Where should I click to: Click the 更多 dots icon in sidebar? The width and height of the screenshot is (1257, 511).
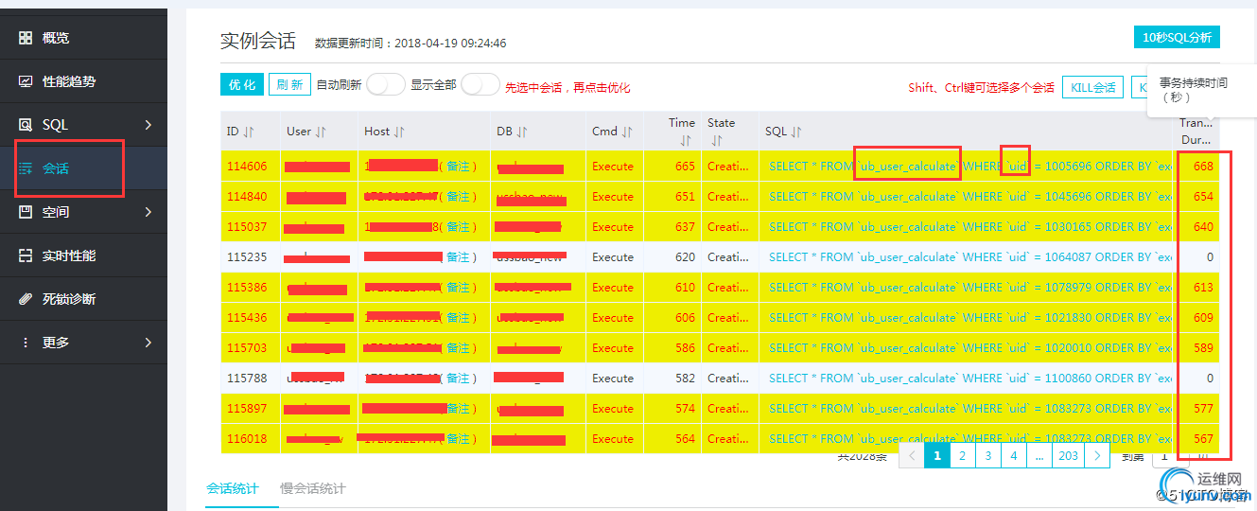tap(26, 343)
